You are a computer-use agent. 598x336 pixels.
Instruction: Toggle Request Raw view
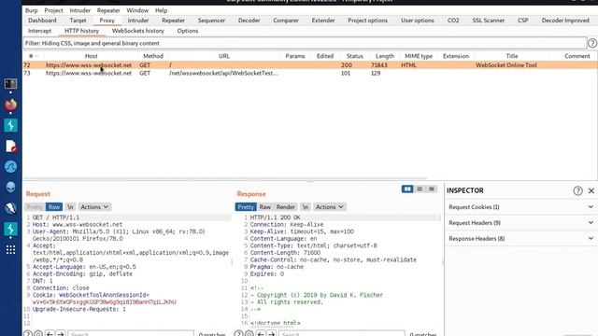tap(54, 207)
